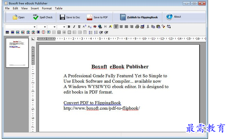Click the table column icon with red mark
228x139 pixels.
(x=33, y=32)
